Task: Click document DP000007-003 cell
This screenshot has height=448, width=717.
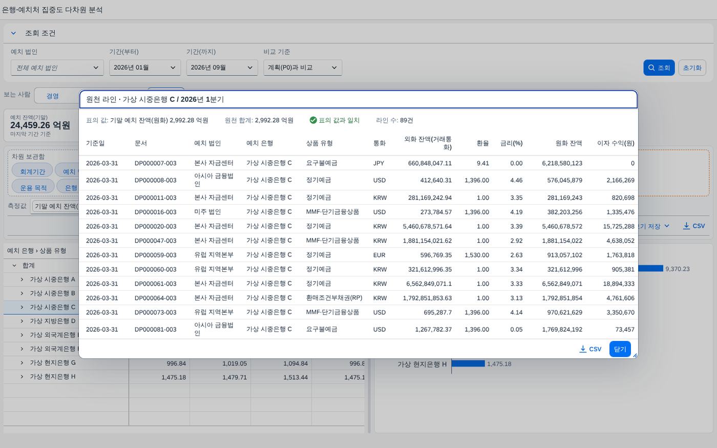Action: [156, 163]
